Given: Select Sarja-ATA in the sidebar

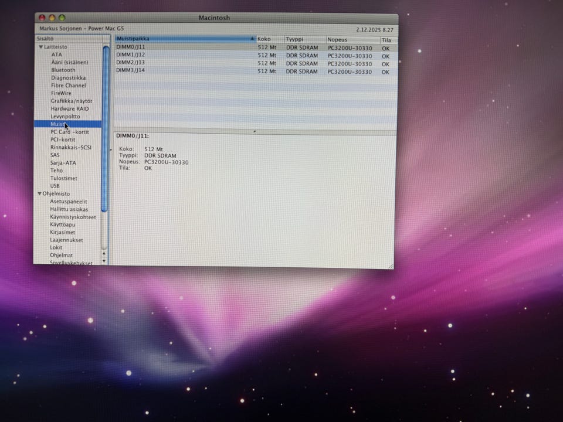Looking at the screenshot, I should [x=63, y=163].
